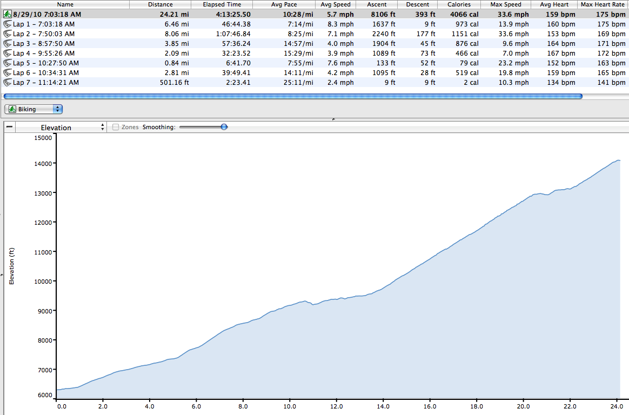Click the Lap 3 stopwatch icon
The height and width of the screenshot is (415, 629).
tap(8, 44)
